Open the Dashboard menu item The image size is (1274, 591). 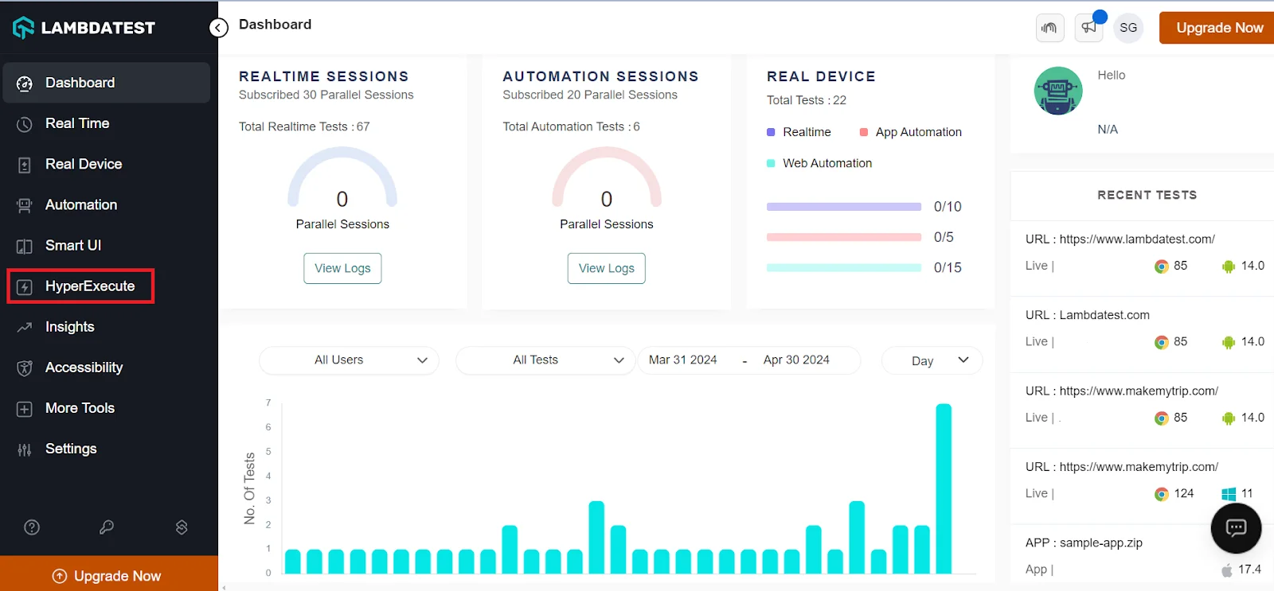[x=107, y=83]
